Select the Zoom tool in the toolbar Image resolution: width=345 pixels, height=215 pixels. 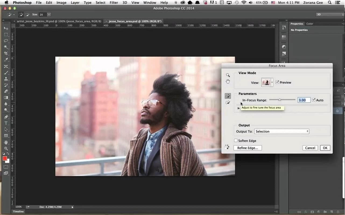click(x=6, y=148)
